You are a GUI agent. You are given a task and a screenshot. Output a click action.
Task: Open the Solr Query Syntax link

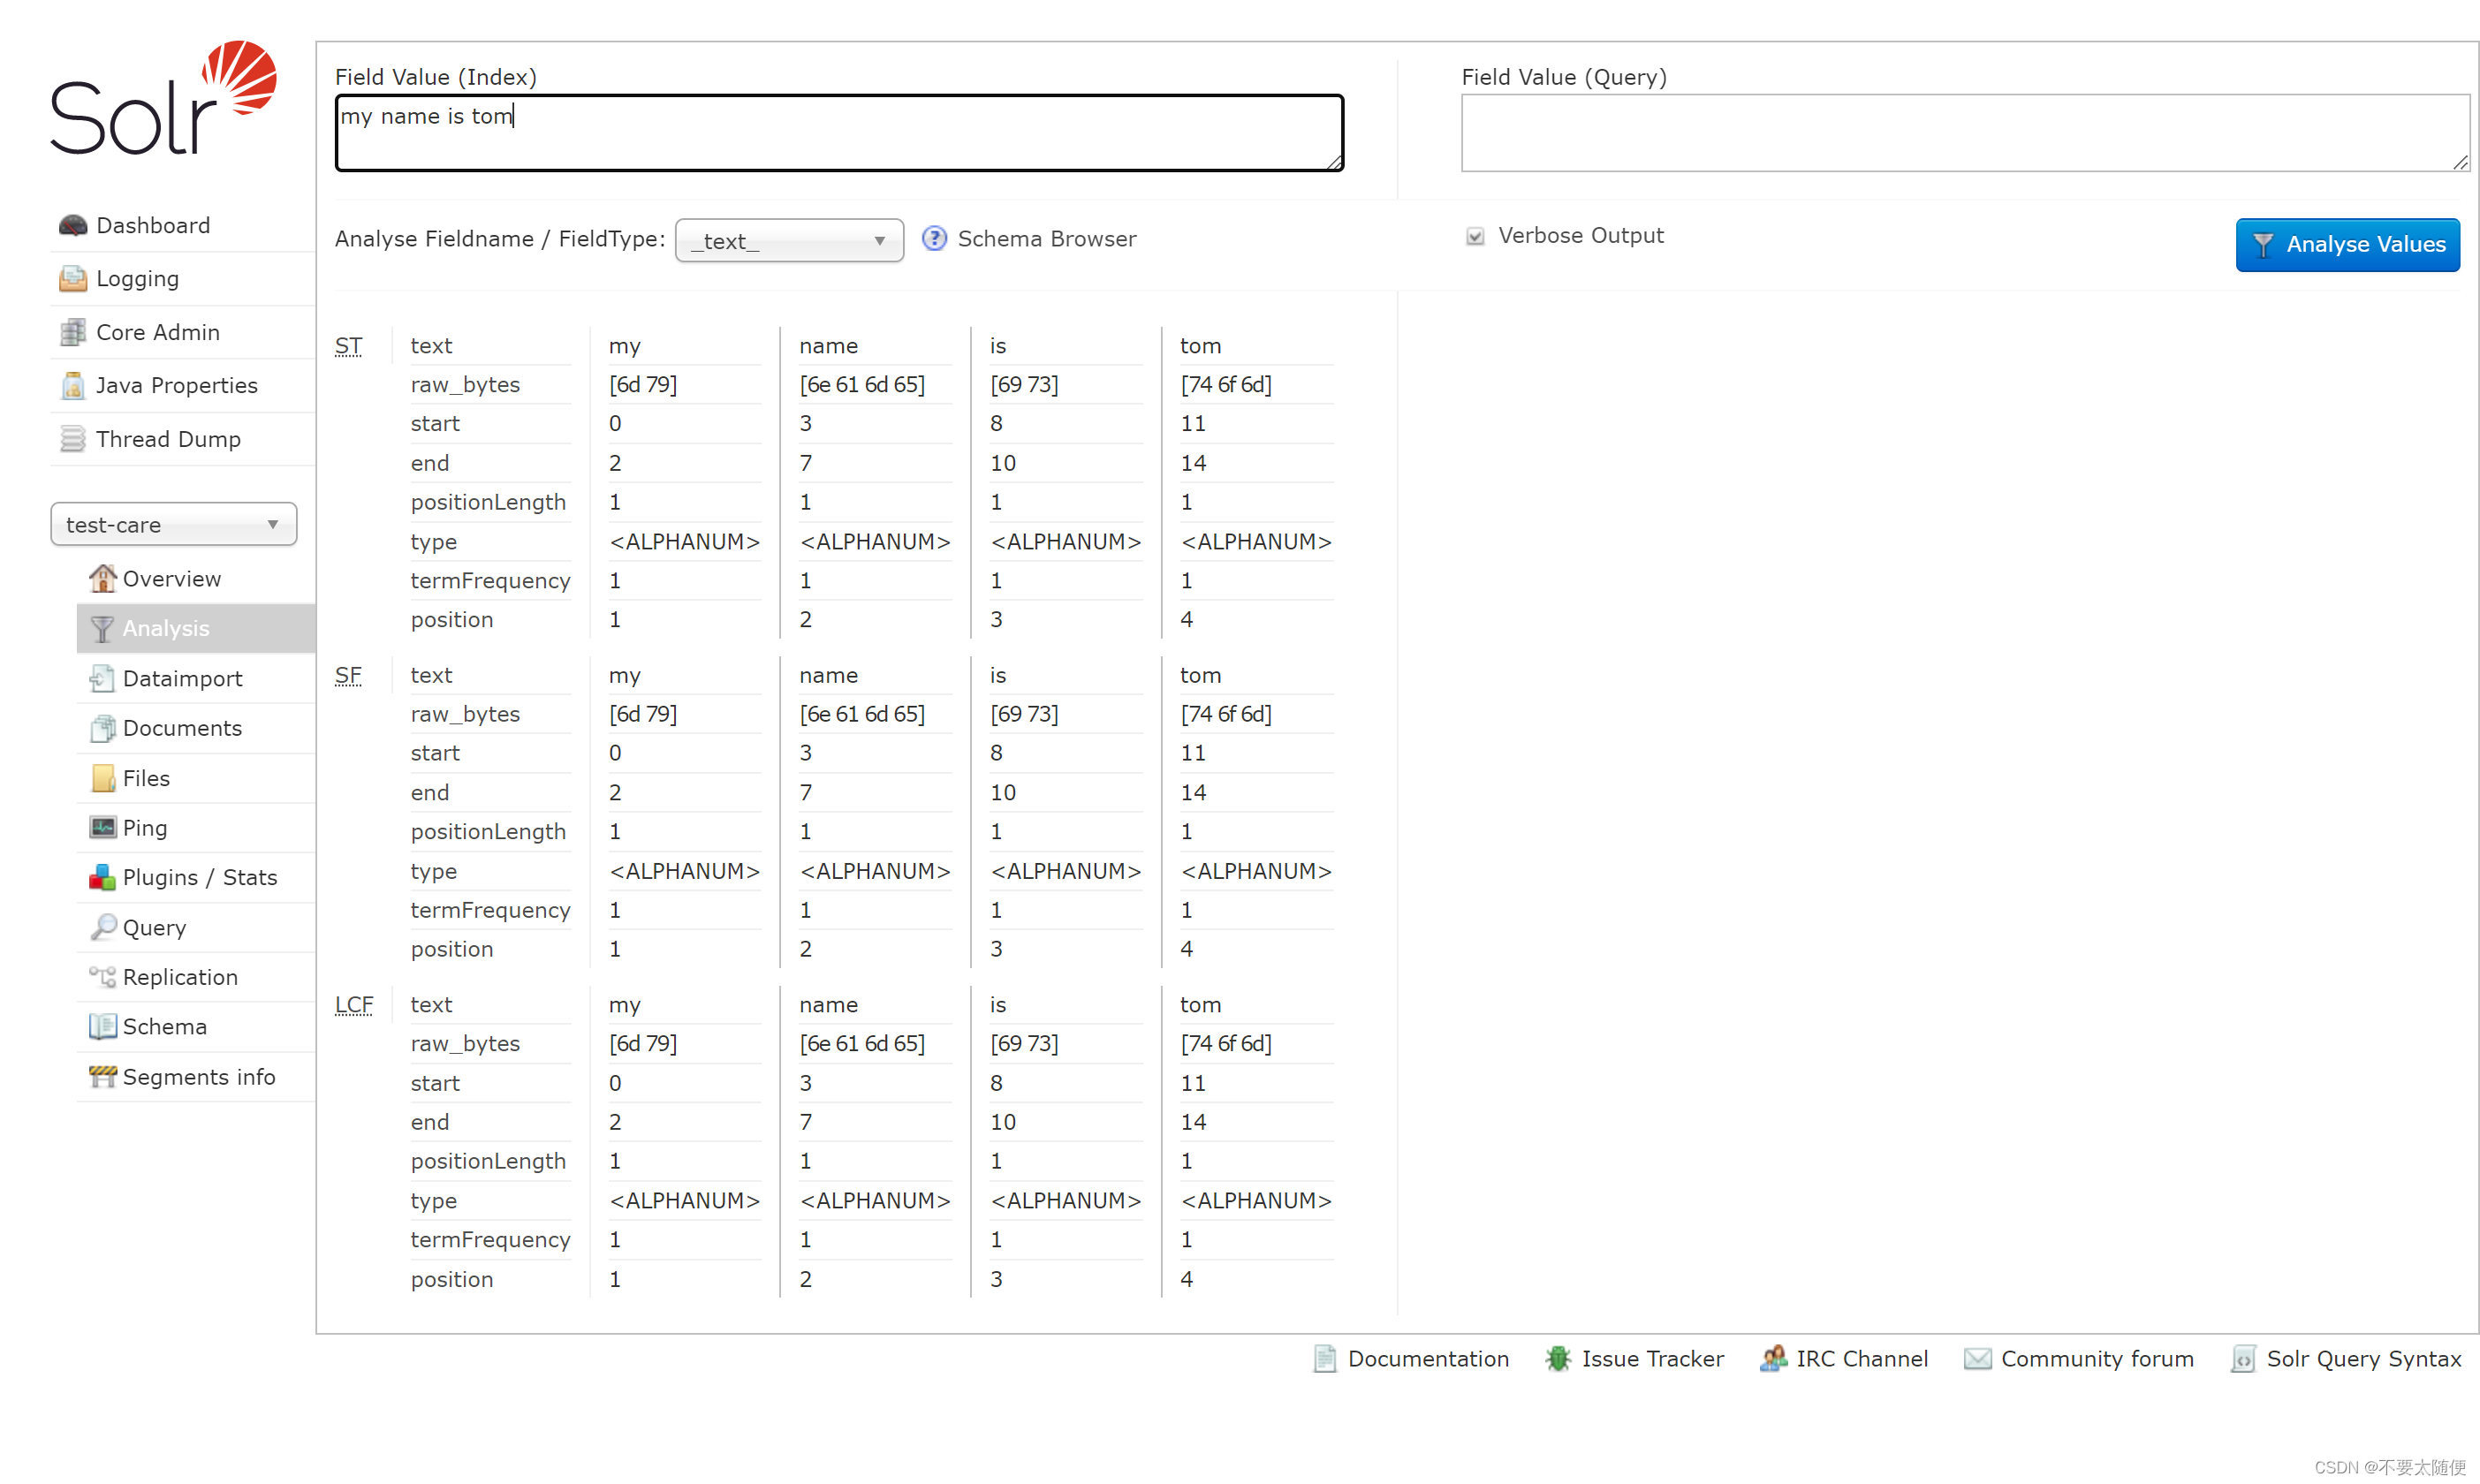[x=2363, y=1359]
